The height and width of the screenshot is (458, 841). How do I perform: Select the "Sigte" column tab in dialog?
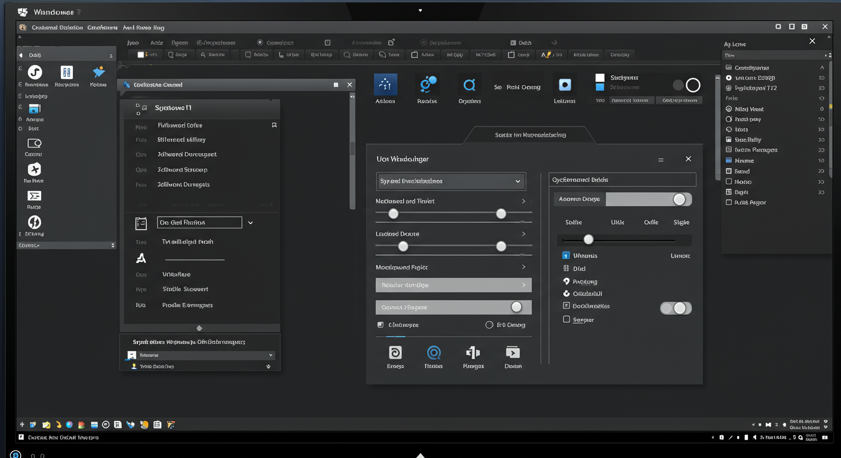coord(682,222)
